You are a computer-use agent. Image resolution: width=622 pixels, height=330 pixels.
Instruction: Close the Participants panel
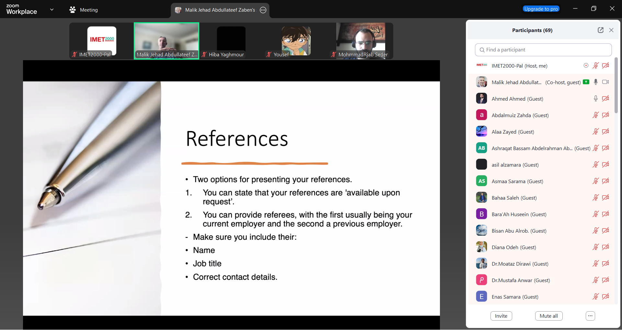tap(611, 30)
